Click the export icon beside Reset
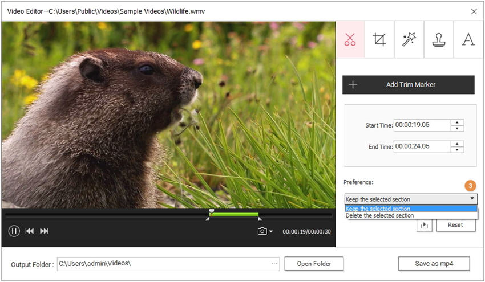Screen dimensions: 485x282 pos(424,226)
